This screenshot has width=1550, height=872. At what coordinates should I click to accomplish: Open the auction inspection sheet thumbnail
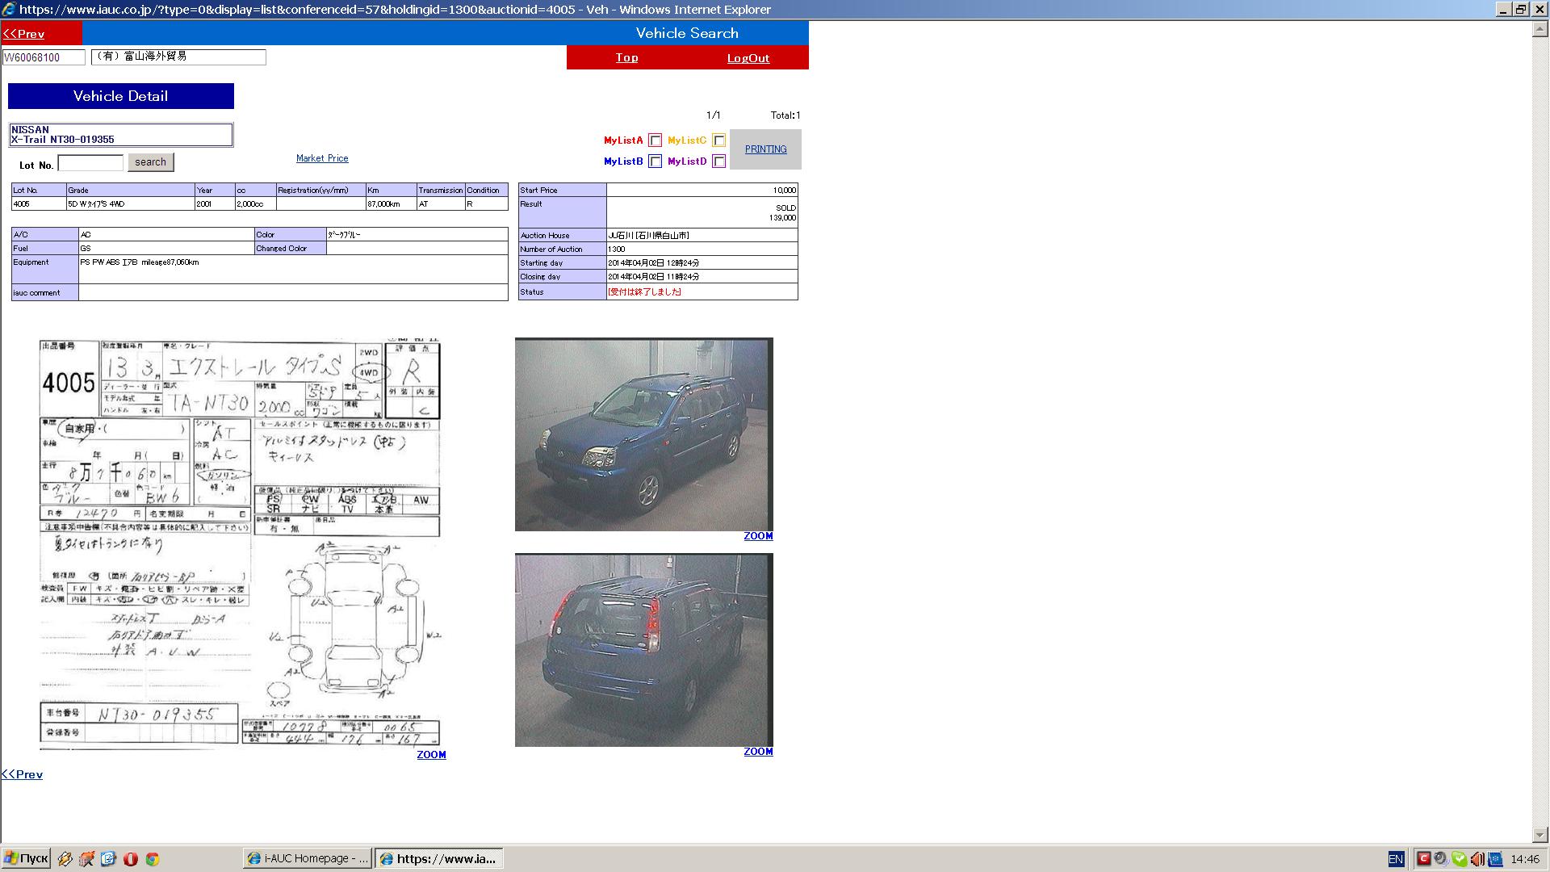click(x=240, y=543)
